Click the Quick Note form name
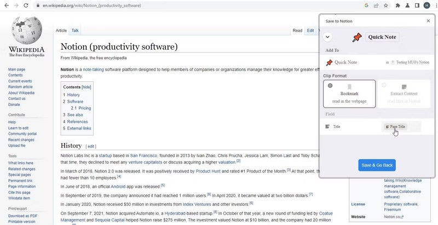Screen dimensions: 438x225 pos(382,37)
